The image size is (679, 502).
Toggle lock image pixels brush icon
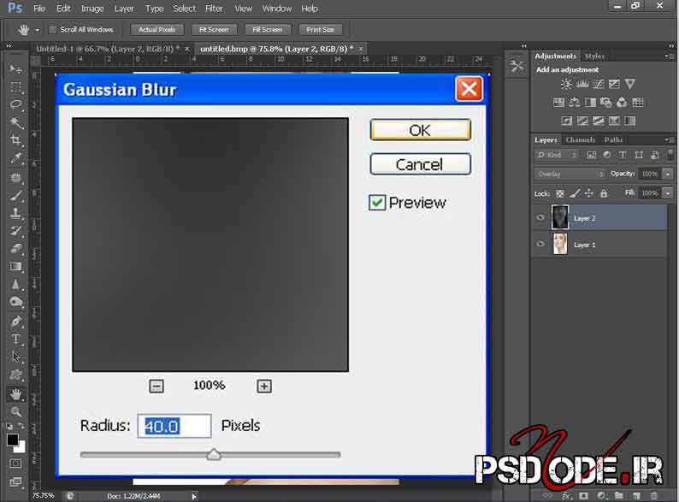click(x=575, y=193)
